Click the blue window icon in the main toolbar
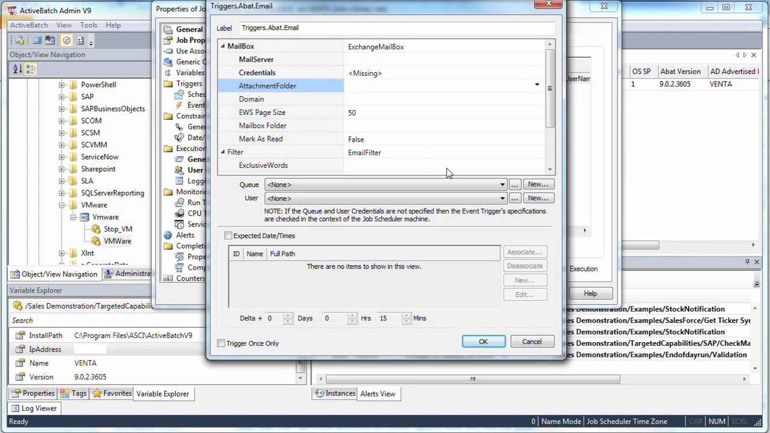This screenshot has width=770, height=433. (x=37, y=40)
